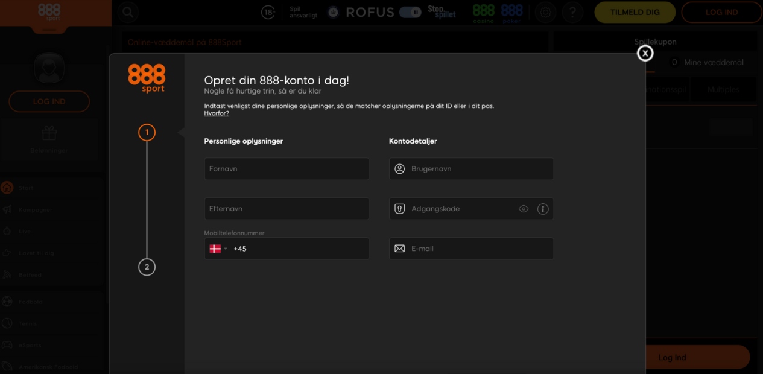763x374 pixels.
Task: Open the search magnifier icon
Action: click(x=128, y=12)
